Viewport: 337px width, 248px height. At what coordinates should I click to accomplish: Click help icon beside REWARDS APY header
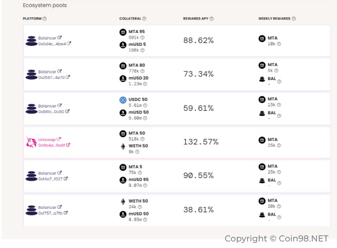coord(212,18)
